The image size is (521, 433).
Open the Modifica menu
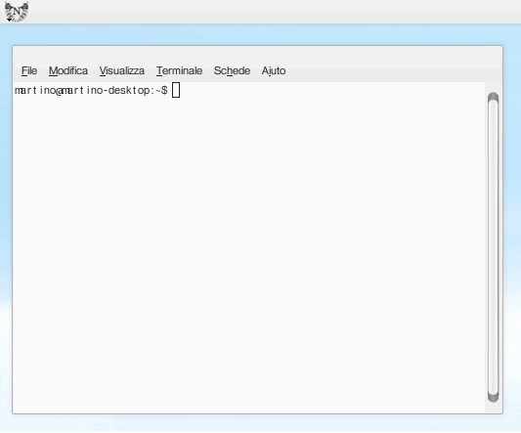[68, 70]
